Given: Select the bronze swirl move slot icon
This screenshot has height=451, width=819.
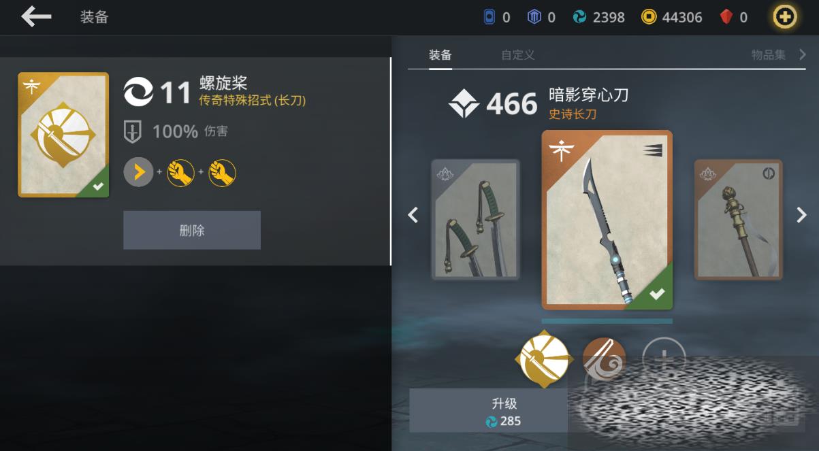Looking at the screenshot, I should pyautogui.click(x=604, y=358).
